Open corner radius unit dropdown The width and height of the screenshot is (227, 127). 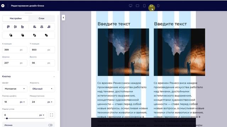tap(42, 115)
